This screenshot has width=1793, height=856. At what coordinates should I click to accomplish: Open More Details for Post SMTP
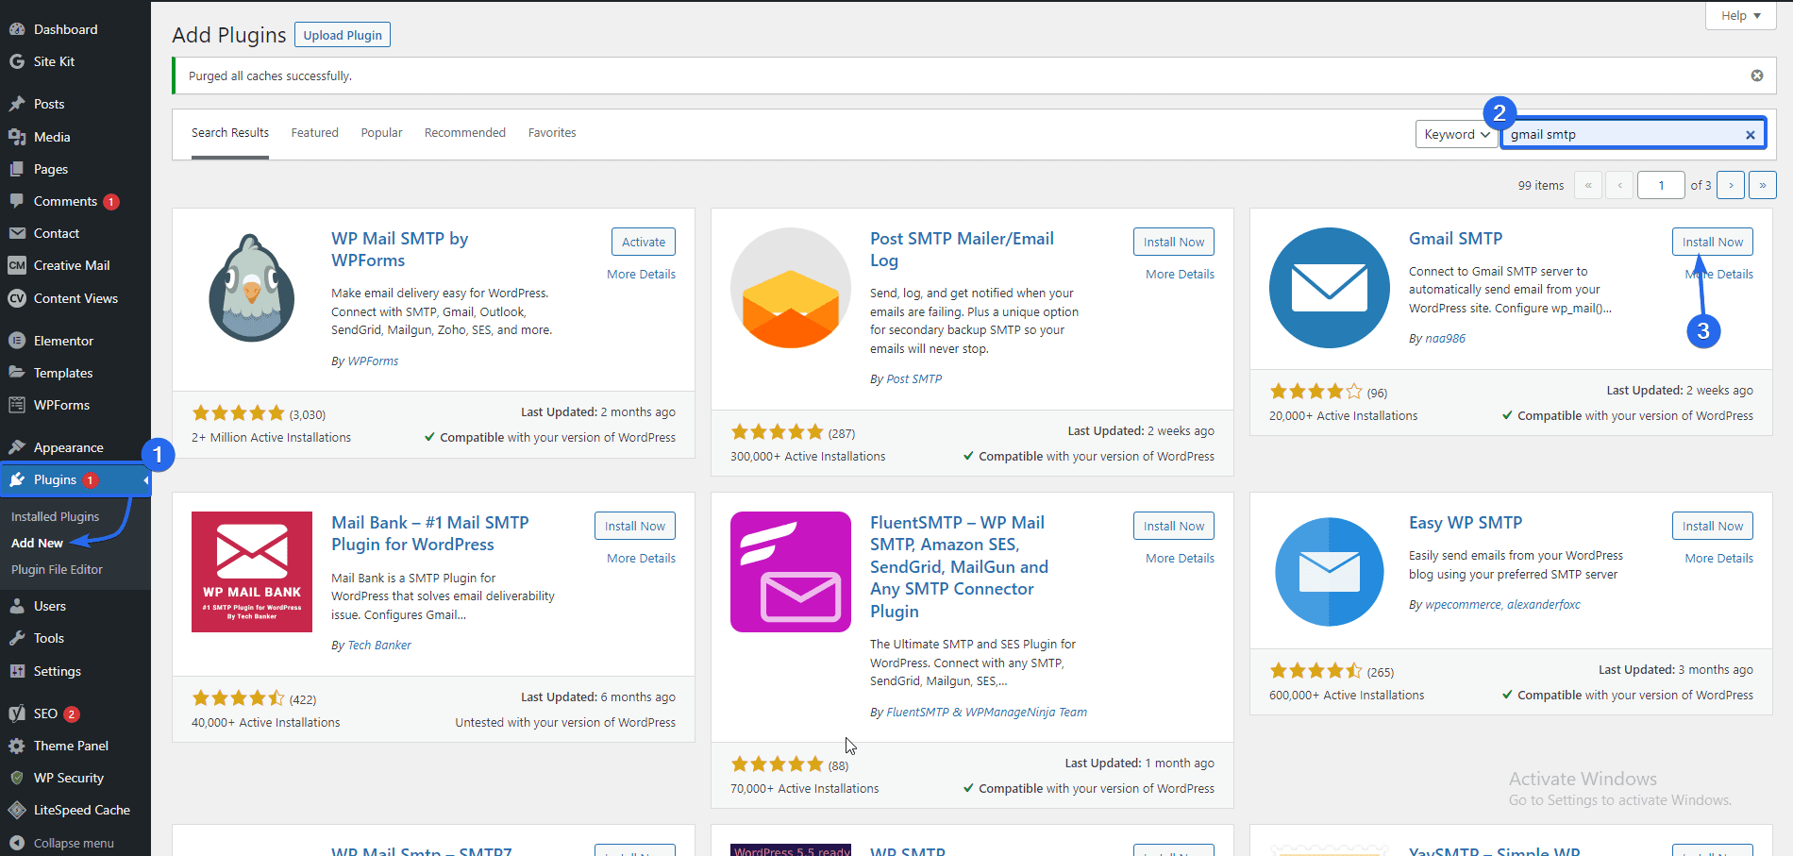click(1180, 275)
